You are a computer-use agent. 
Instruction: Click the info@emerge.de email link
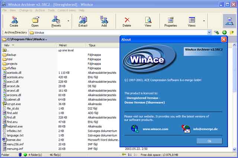point(205,129)
